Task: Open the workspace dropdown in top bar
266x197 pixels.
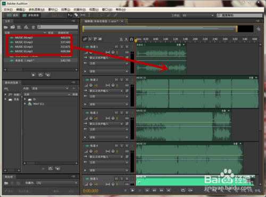Action: tap(198, 15)
